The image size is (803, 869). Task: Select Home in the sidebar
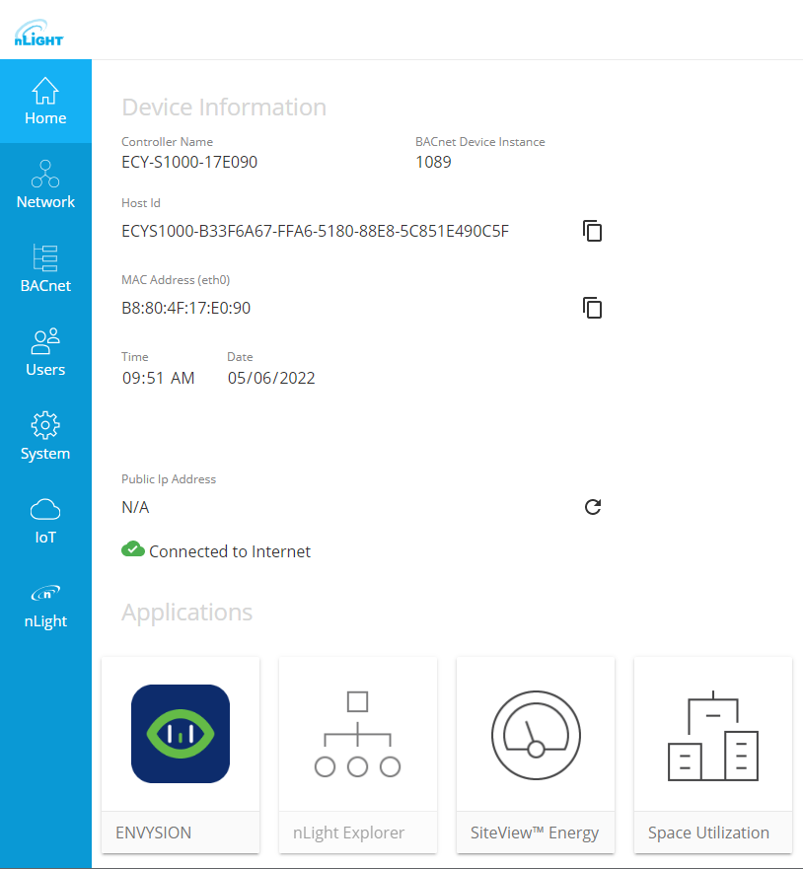click(45, 102)
